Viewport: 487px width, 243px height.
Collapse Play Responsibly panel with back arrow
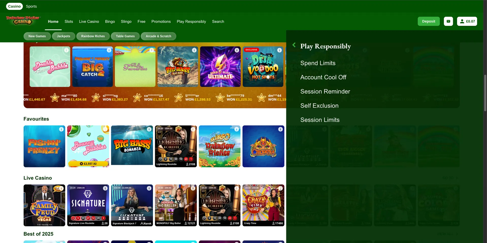point(294,45)
